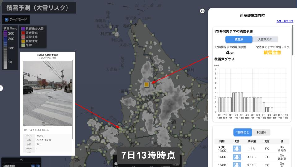Select the 積雪深 tab

(x=239, y=39)
